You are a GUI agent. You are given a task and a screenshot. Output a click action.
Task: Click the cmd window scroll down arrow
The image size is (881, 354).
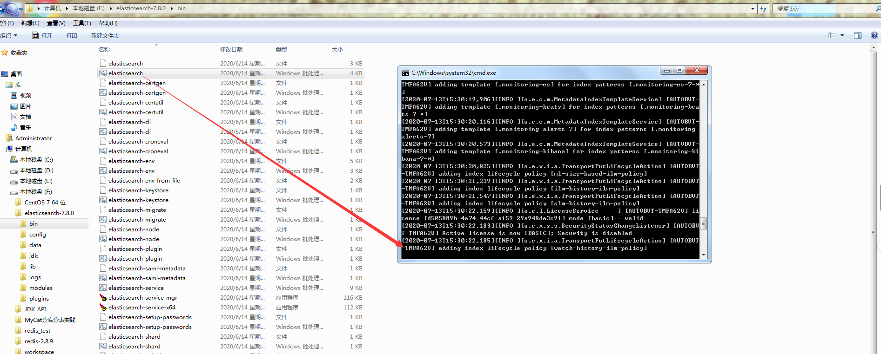coord(704,255)
